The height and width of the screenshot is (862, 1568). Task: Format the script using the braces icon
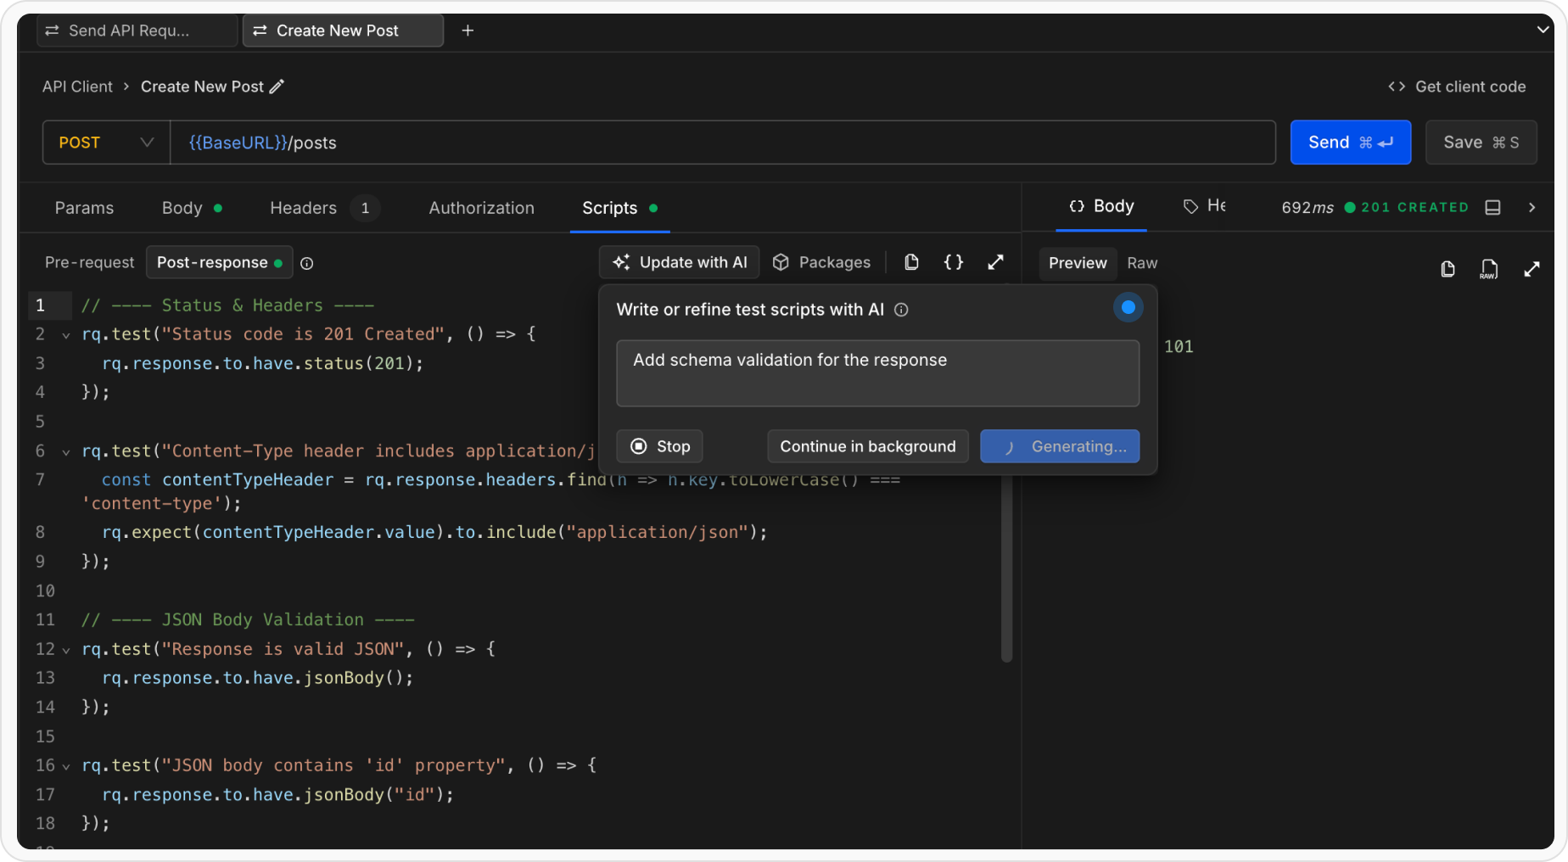(x=953, y=262)
